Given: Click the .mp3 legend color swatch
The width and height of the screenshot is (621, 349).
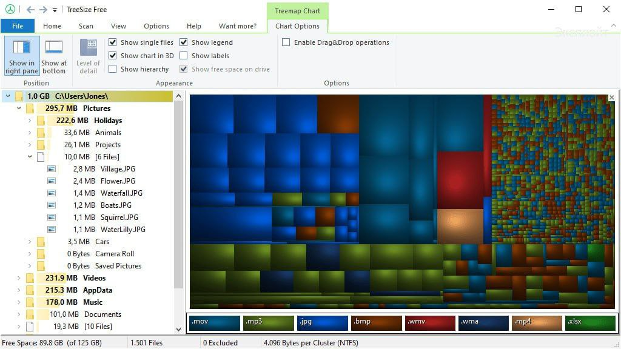Looking at the screenshot, I should (269, 322).
